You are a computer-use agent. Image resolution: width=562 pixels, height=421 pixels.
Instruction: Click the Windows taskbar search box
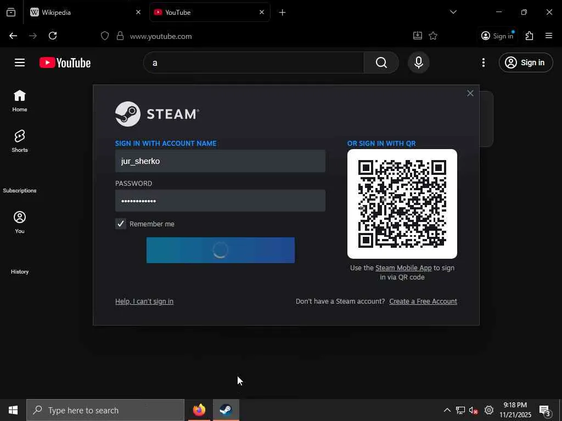pos(105,410)
